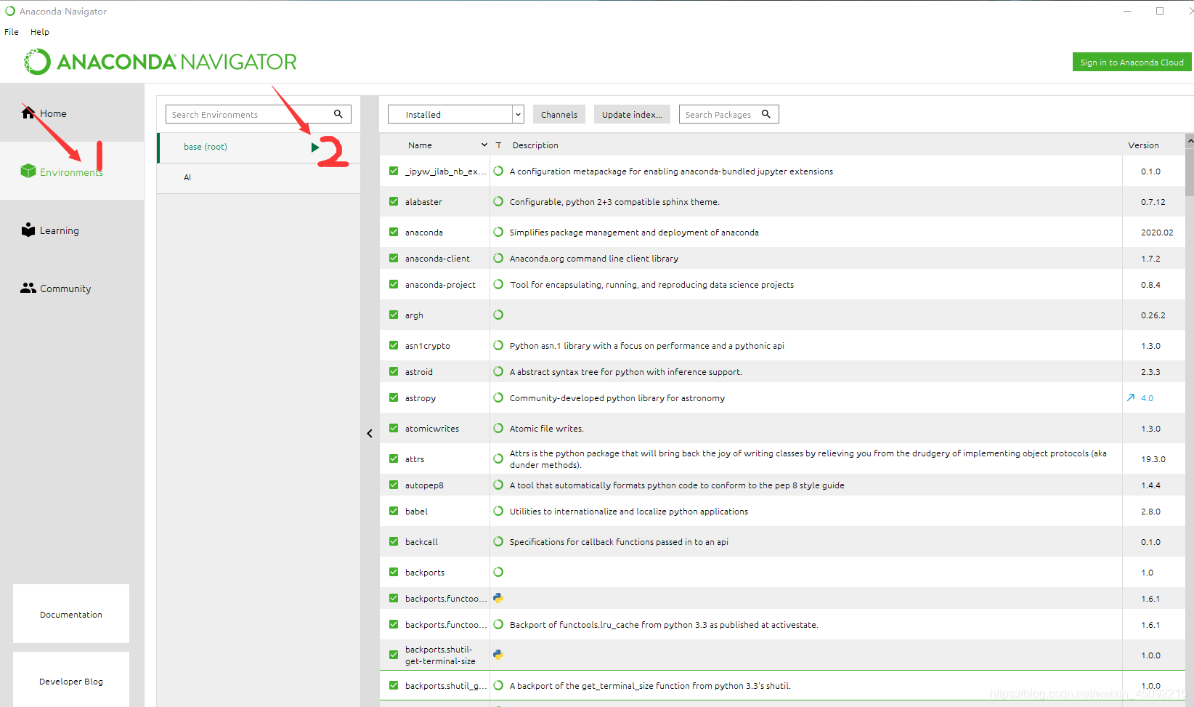Click the Home sidebar icon

(x=28, y=113)
